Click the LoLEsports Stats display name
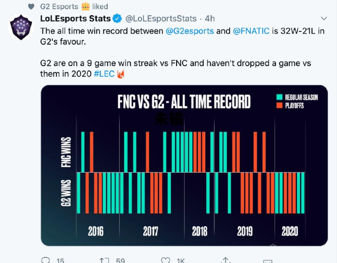This screenshot has width=337, height=263. [75, 18]
